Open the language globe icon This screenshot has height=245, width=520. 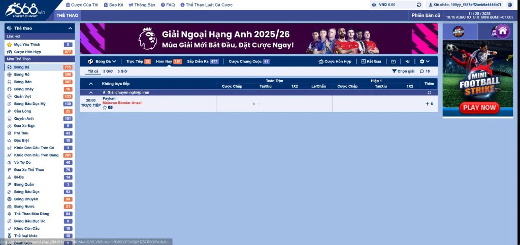point(510,5)
